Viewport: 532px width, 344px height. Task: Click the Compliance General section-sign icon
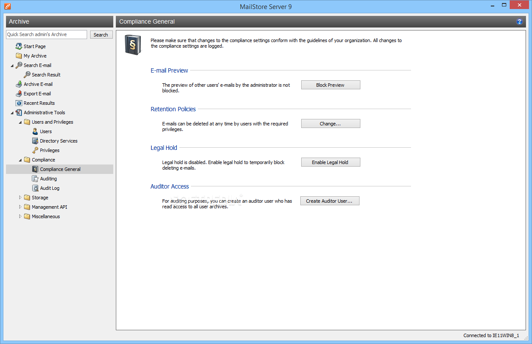coord(35,169)
